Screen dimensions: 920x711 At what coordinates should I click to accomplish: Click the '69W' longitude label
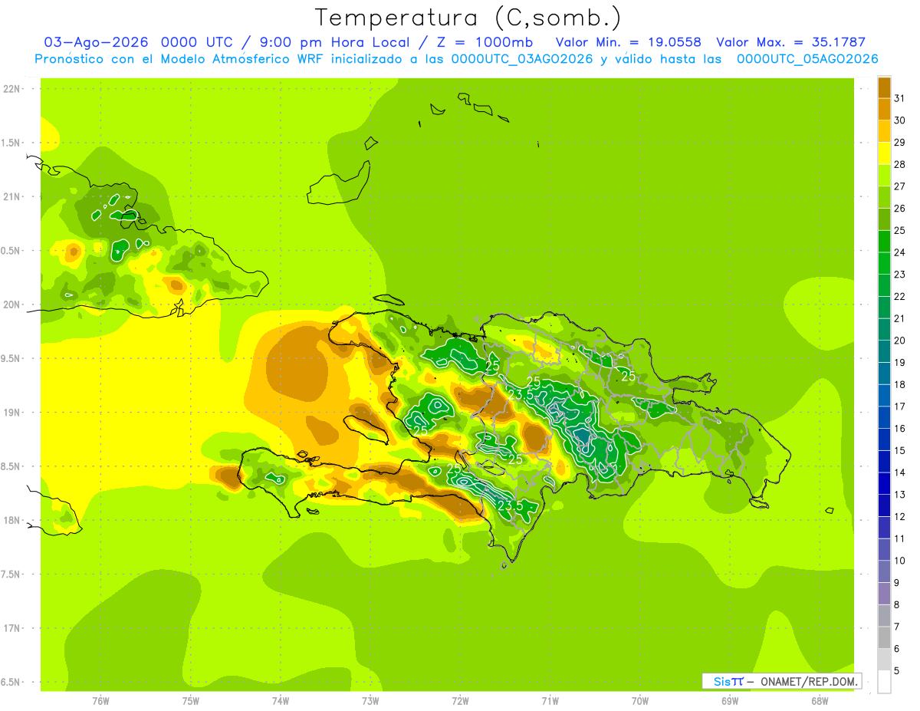point(730,701)
